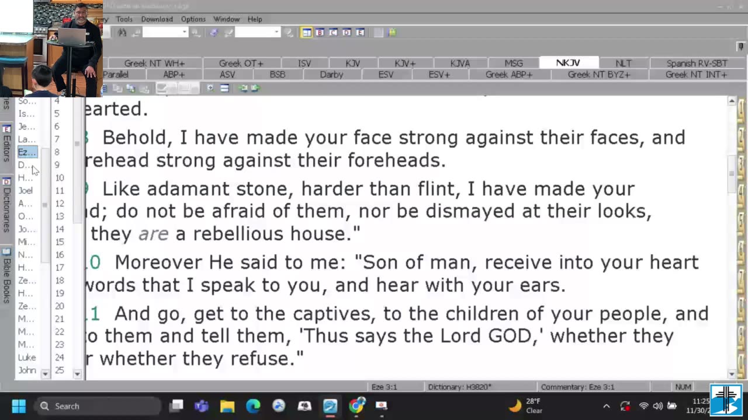The height and width of the screenshot is (420, 748).
Task: Click the blue rows view icon
Action: coord(224,88)
